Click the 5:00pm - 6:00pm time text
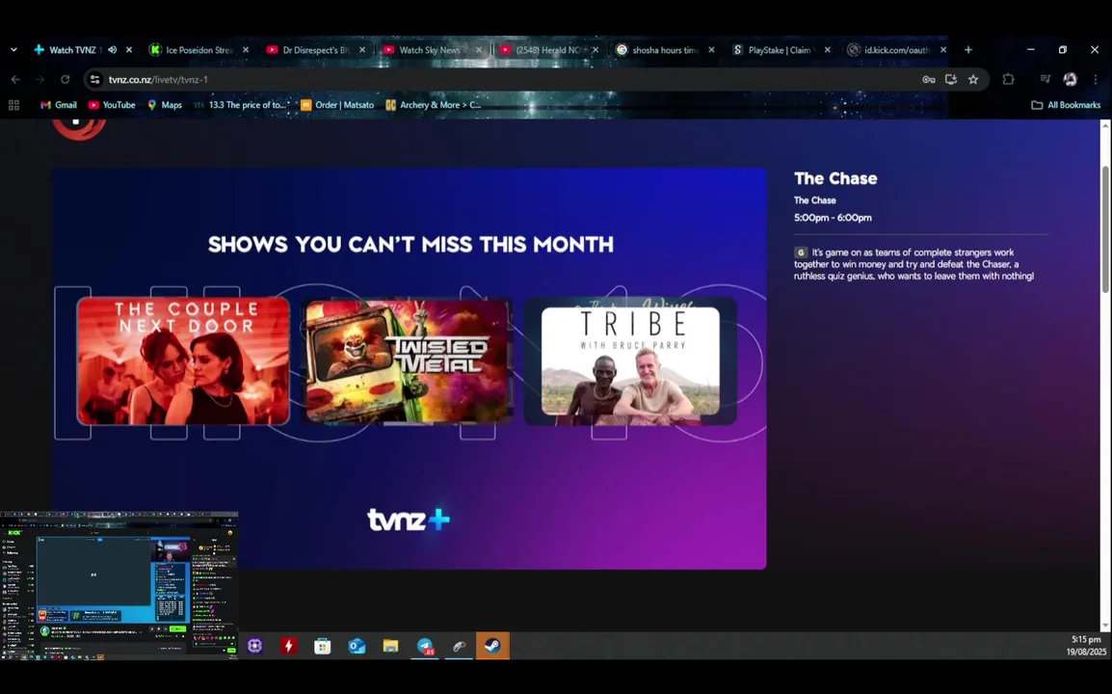The height and width of the screenshot is (694, 1112). pos(833,218)
